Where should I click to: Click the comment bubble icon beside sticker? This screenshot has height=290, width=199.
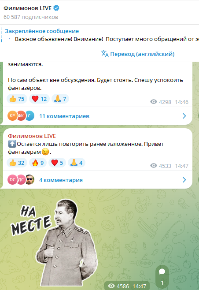pos(162,271)
